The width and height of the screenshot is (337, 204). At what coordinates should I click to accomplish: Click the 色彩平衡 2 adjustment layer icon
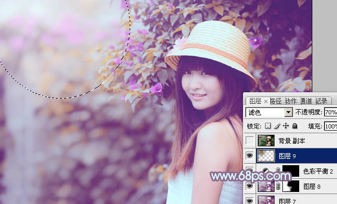coord(266,171)
